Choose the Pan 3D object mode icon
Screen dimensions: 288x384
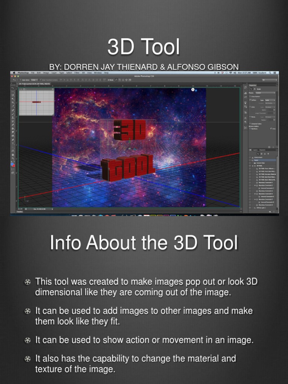pyautogui.click(x=123, y=80)
